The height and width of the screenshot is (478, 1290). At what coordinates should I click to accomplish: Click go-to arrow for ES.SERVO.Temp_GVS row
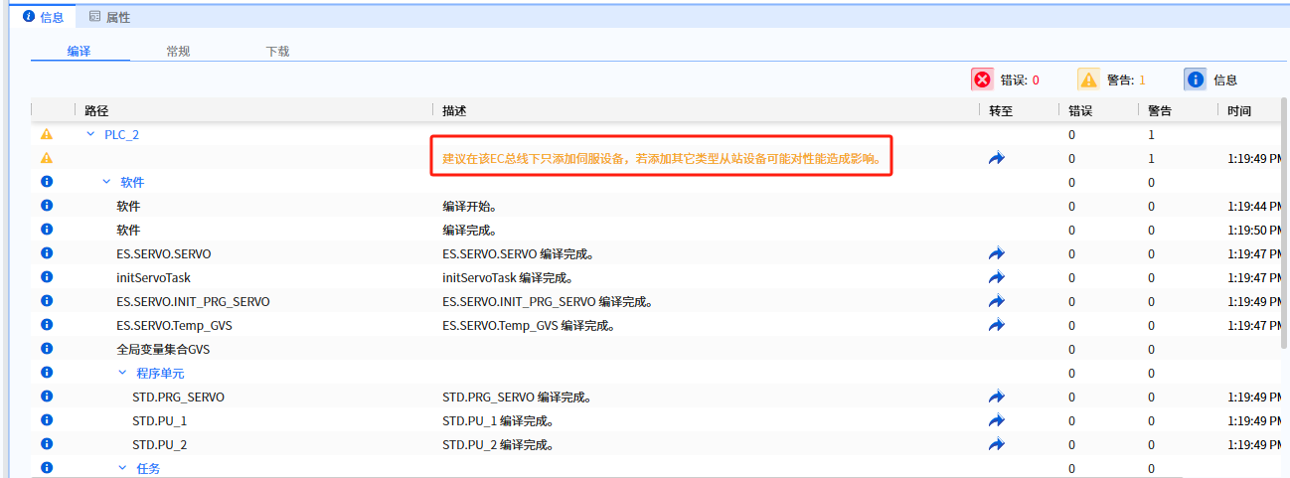[x=997, y=326]
